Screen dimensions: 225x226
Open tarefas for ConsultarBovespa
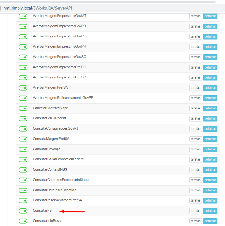click(196, 149)
